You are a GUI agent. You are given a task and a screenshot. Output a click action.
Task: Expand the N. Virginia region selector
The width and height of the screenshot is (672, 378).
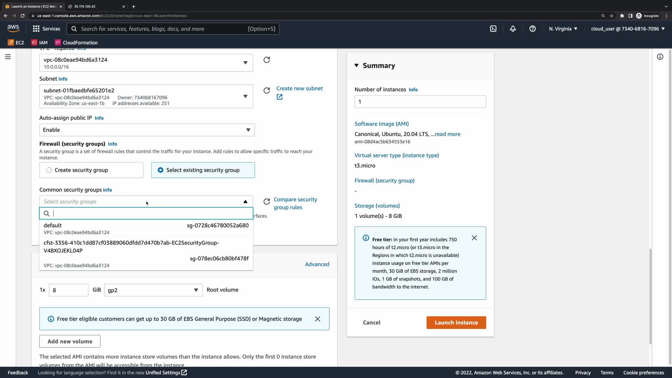coord(563,29)
